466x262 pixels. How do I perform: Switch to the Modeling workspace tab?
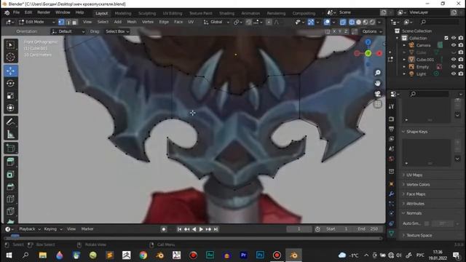(x=123, y=13)
